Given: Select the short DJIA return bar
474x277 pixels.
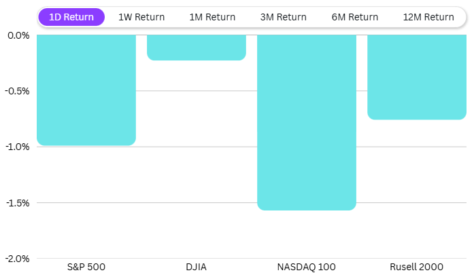Looking at the screenshot, I should 197,48.
